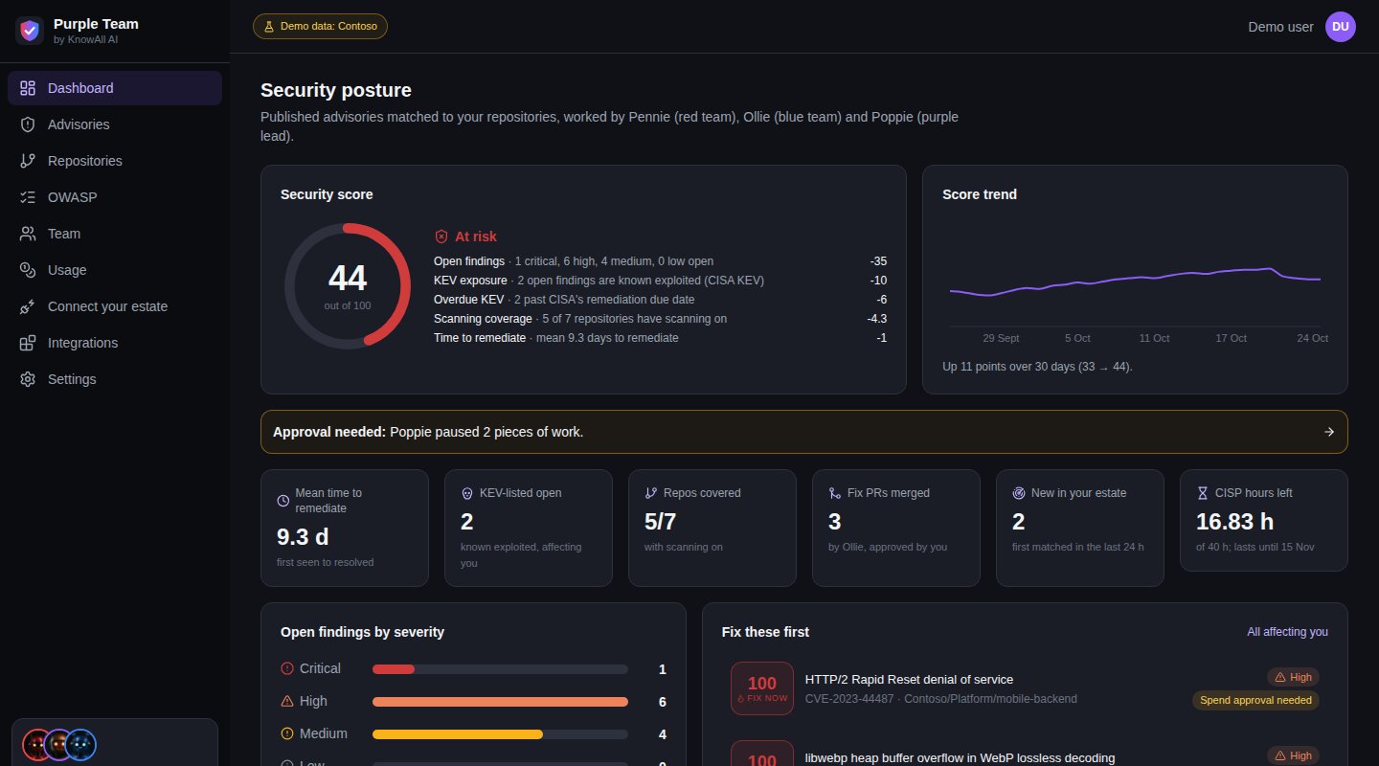Click the High badge on libwebp finding
This screenshot has height=766, width=1379.
1293,755
